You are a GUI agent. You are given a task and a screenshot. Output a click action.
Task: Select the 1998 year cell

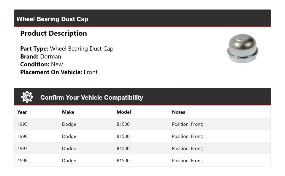[22, 161]
